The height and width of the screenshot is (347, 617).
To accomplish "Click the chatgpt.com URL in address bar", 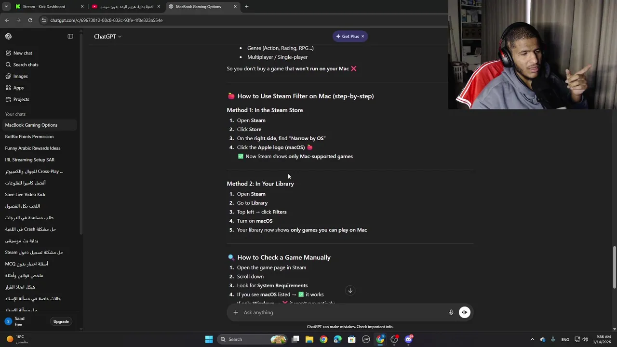I will click(107, 20).
